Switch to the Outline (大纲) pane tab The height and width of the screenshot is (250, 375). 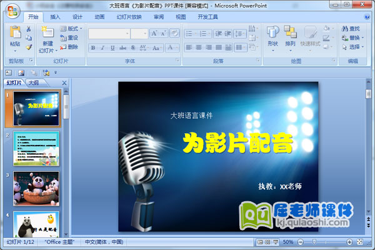coord(34,82)
